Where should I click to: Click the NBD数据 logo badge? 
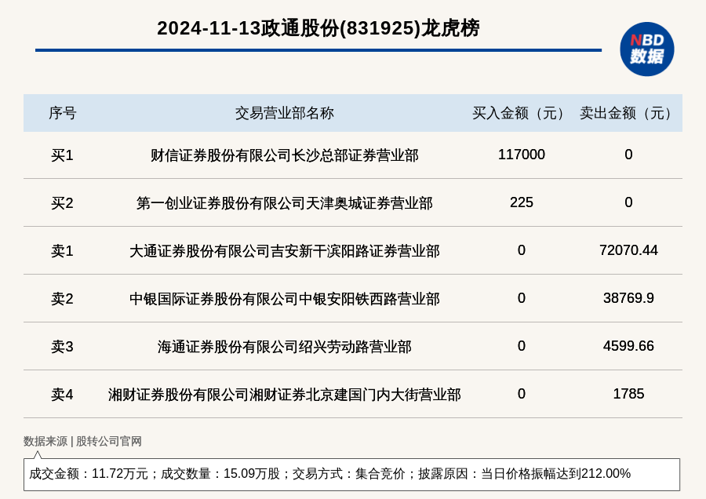tap(646, 49)
